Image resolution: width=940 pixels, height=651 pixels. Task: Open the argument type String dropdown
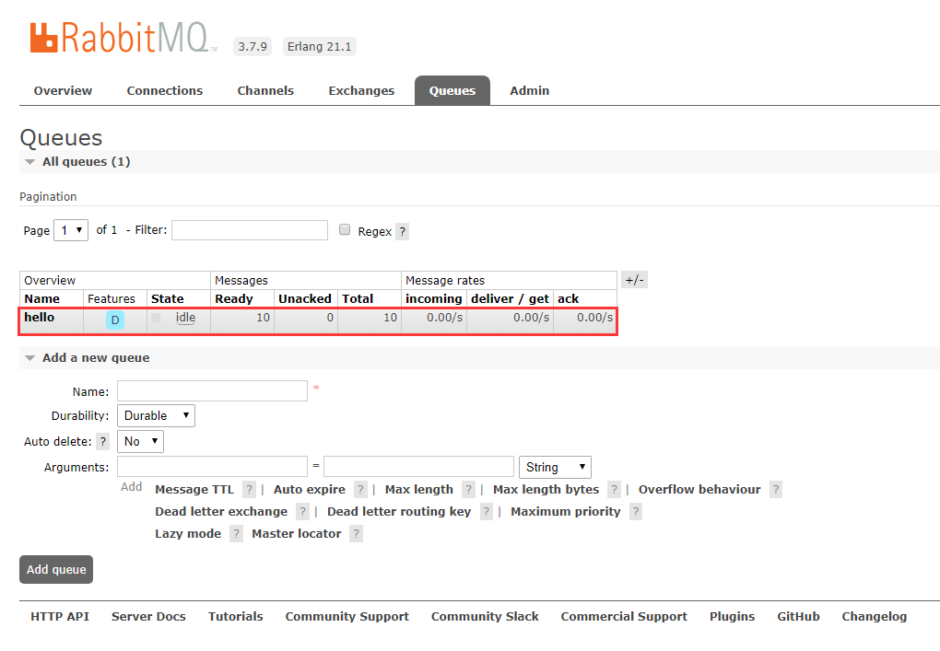[555, 467]
